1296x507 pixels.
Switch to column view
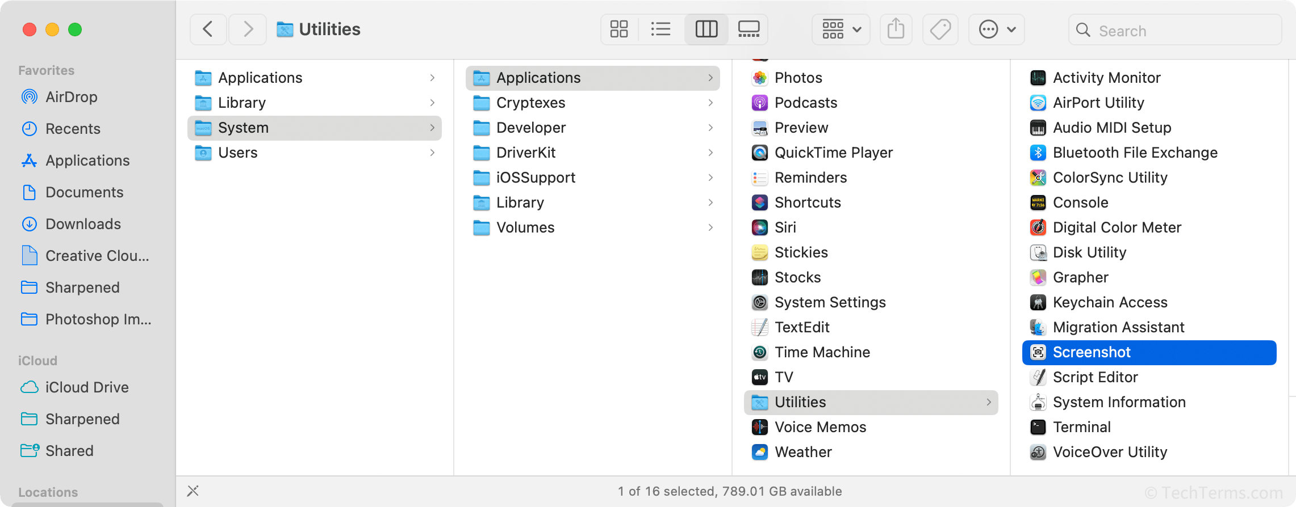706,29
